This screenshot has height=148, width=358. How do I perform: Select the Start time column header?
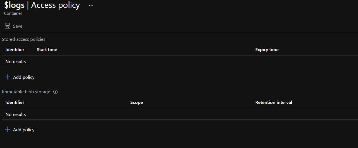pos(47,50)
